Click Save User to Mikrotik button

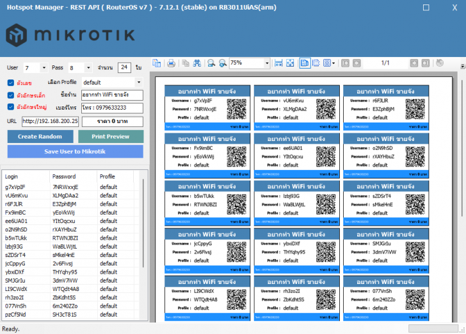pos(75,151)
